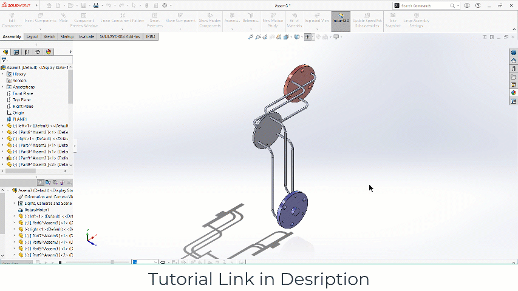Image resolution: width=518 pixels, height=291 pixels.
Task: Open Options gear icon in title bar
Action: click(x=165, y=5)
